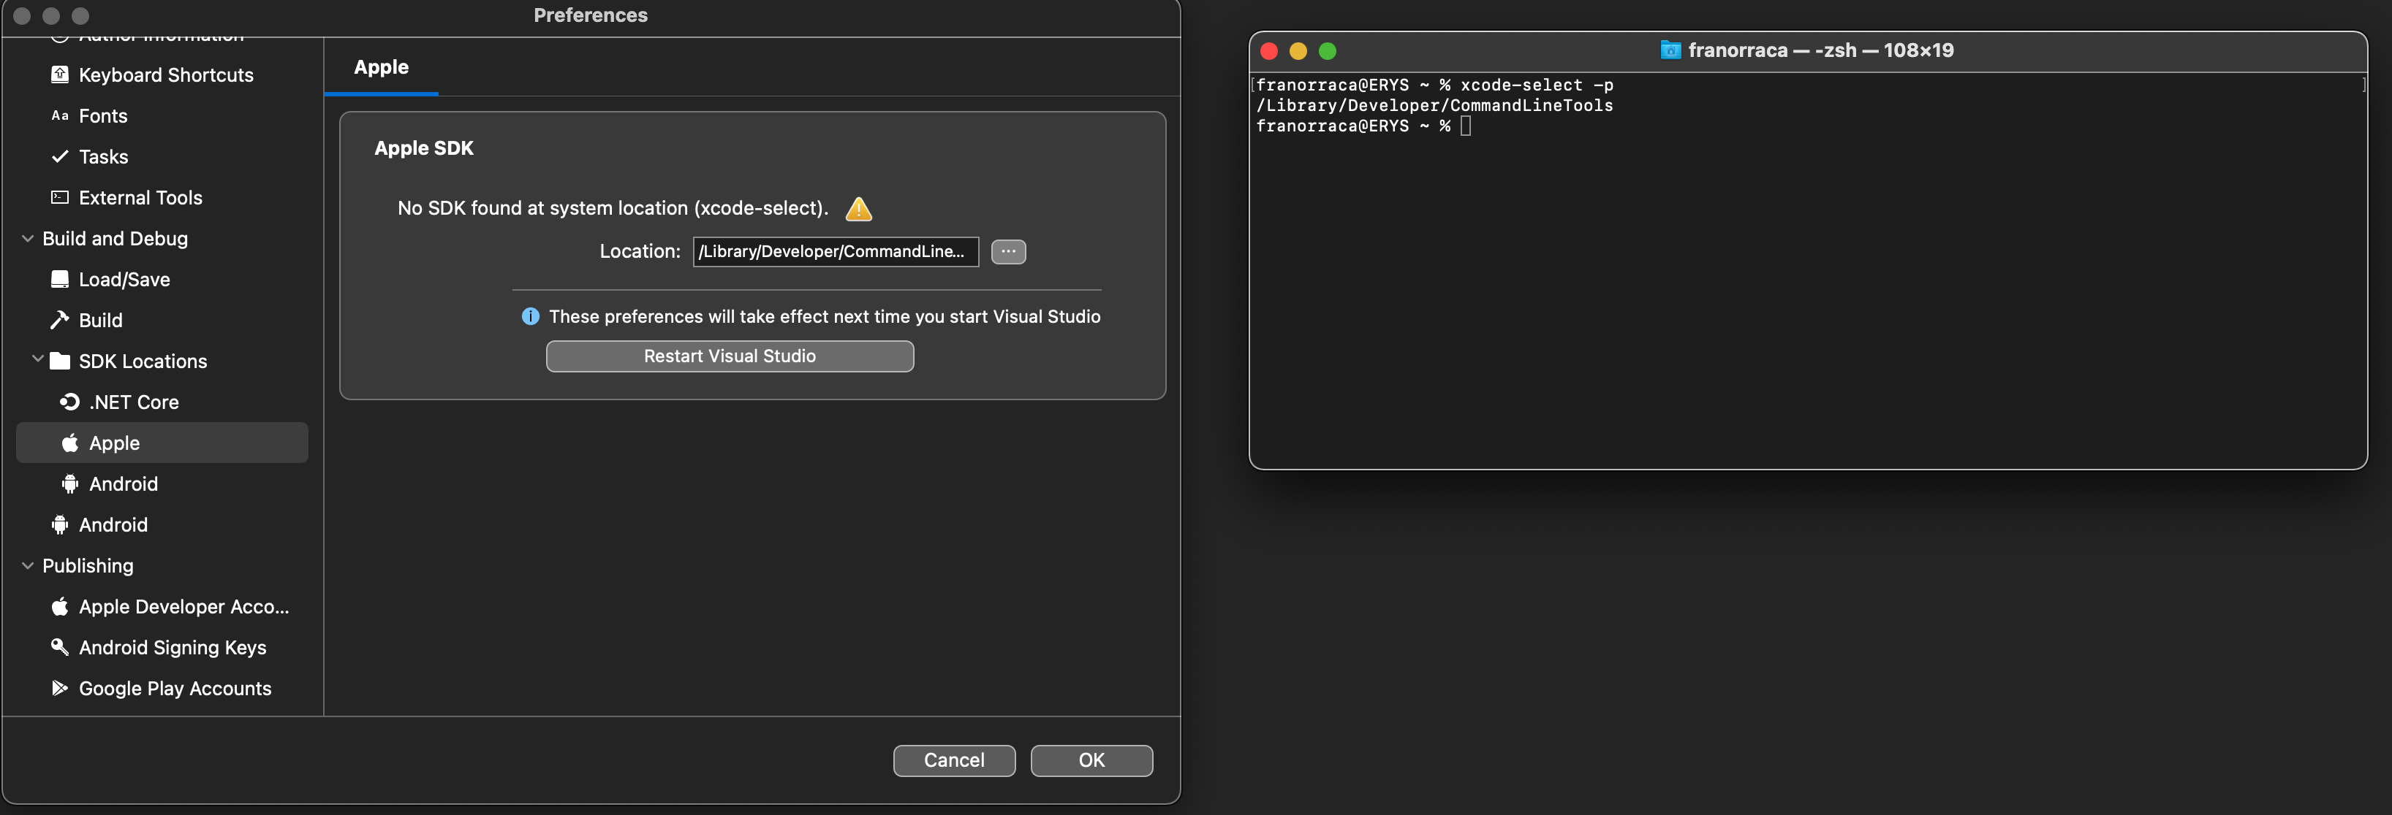Click the Android Signing Keys key icon
The image size is (2392, 815).
point(59,647)
